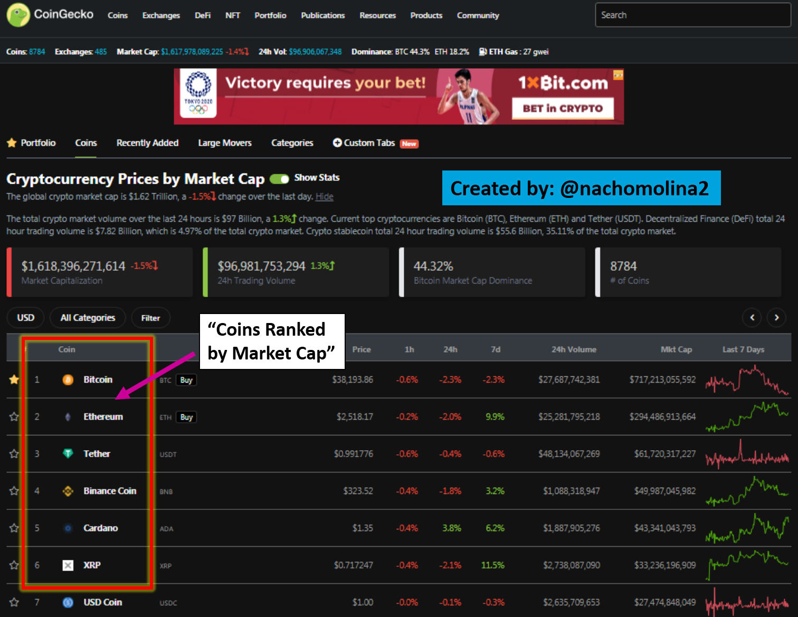Click the Bitcoin coin logo icon
The height and width of the screenshot is (617, 798).
click(68, 379)
